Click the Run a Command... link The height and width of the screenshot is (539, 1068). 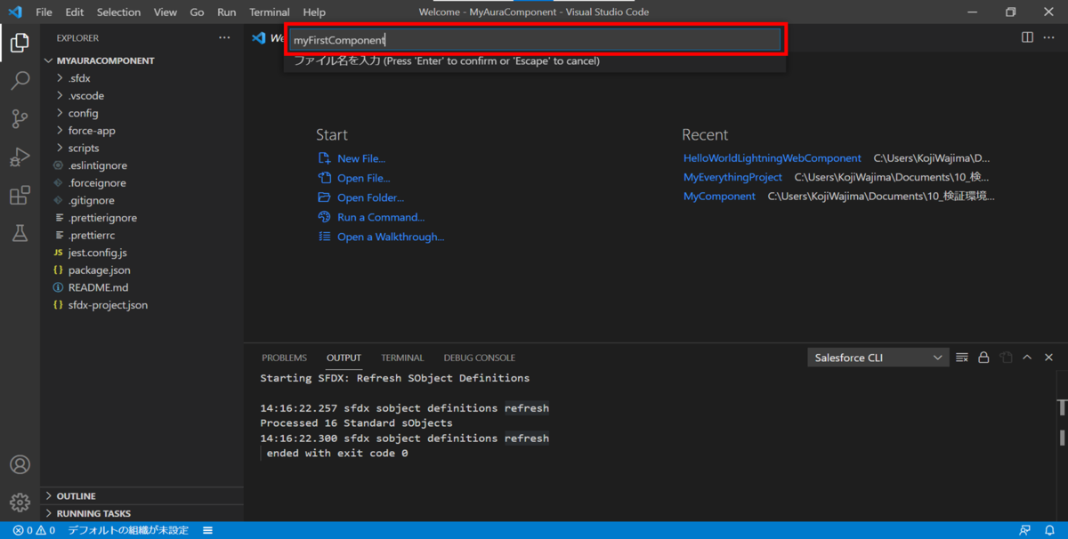click(381, 217)
